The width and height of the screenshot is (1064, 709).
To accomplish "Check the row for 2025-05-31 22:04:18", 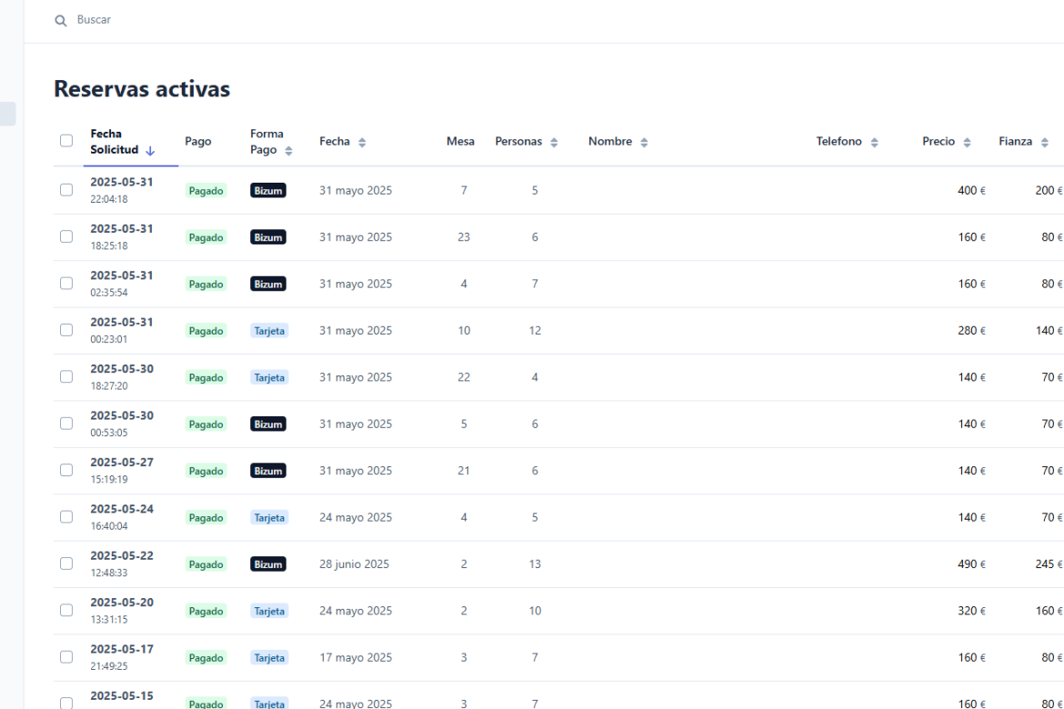I will coord(66,190).
